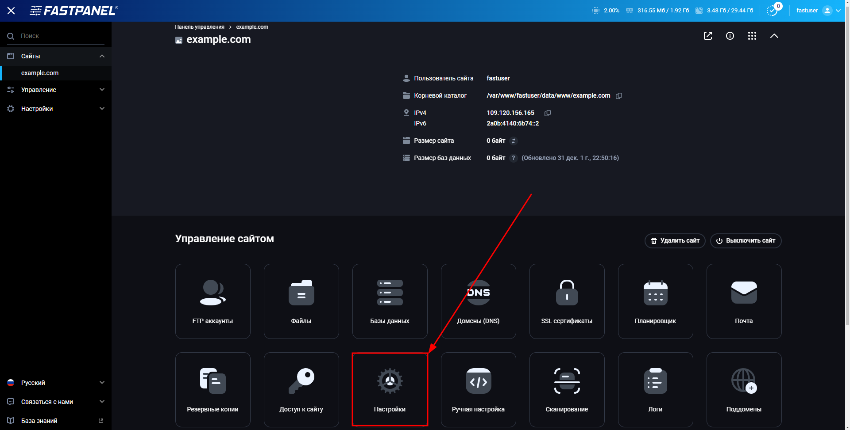Open the Русский language selector

pyautogui.click(x=55, y=382)
